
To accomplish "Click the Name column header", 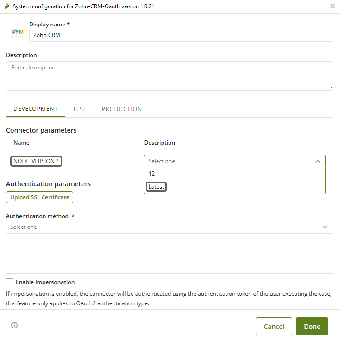I will click(21, 143).
